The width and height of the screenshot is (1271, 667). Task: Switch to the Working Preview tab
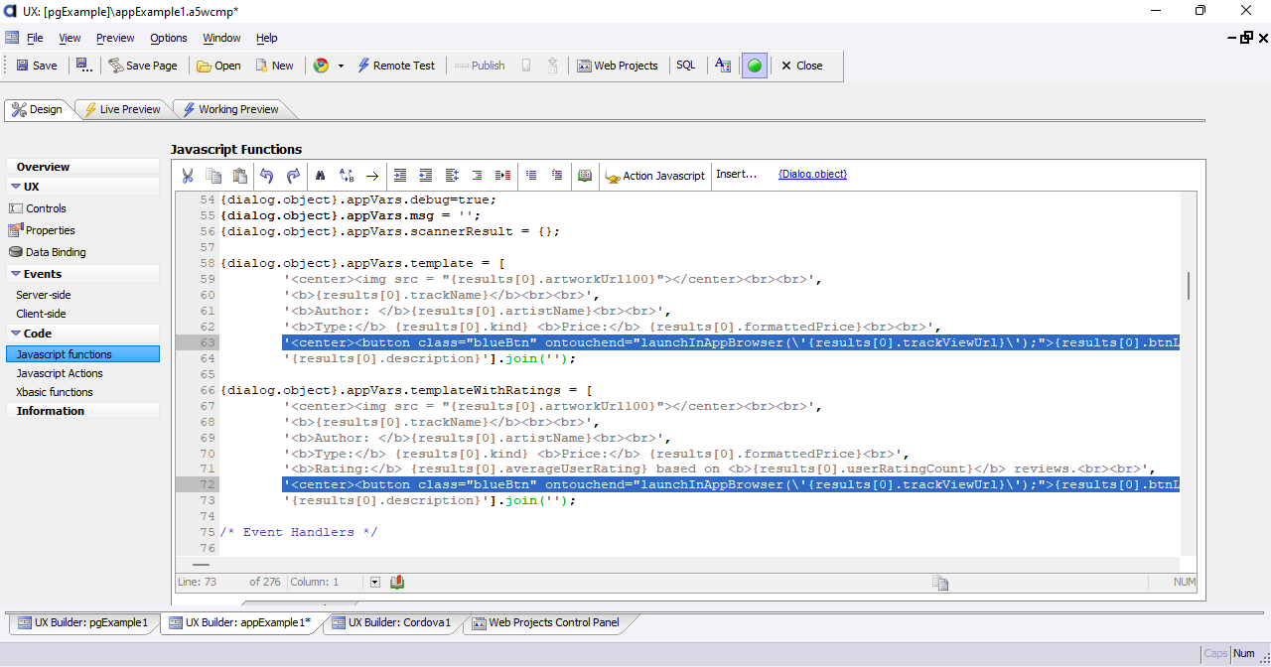tap(229, 109)
